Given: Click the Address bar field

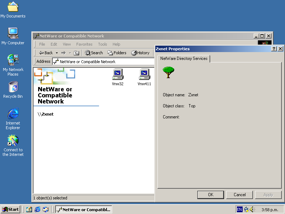Looking at the screenshot, I should [103, 61].
